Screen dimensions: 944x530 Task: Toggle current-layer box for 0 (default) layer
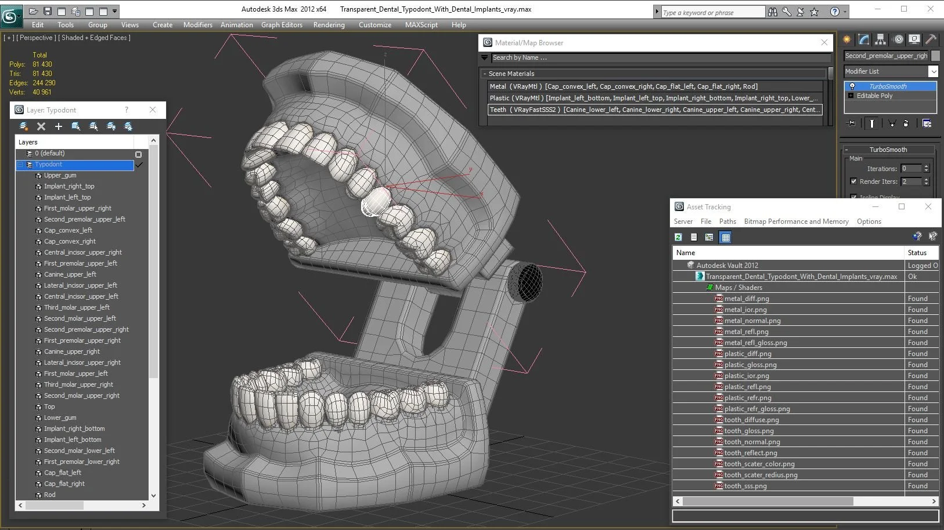pyautogui.click(x=138, y=154)
